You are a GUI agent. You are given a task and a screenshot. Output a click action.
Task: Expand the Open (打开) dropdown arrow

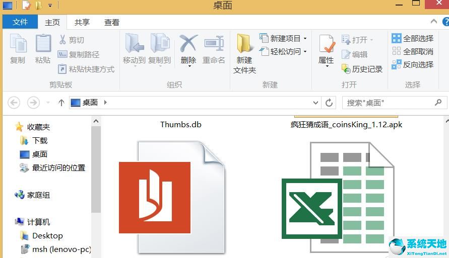point(372,40)
